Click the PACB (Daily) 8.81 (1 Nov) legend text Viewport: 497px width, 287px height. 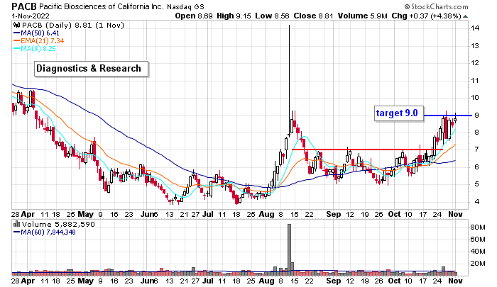pyautogui.click(x=73, y=26)
